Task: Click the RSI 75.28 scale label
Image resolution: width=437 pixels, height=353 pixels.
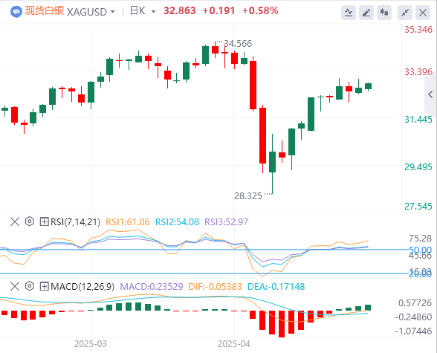Action: pos(420,239)
